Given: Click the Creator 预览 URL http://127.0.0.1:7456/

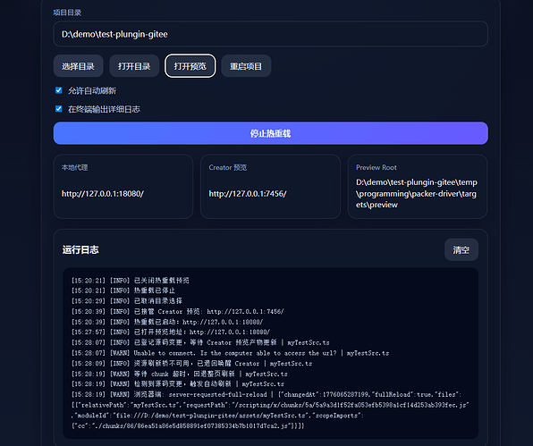Looking at the screenshot, I should [248, 194].
